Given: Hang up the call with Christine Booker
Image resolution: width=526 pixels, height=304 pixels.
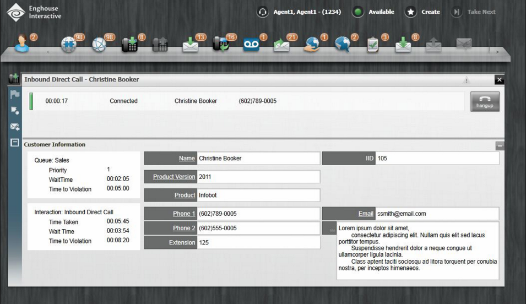Looking at the screenshot, I should pos(485,101).
